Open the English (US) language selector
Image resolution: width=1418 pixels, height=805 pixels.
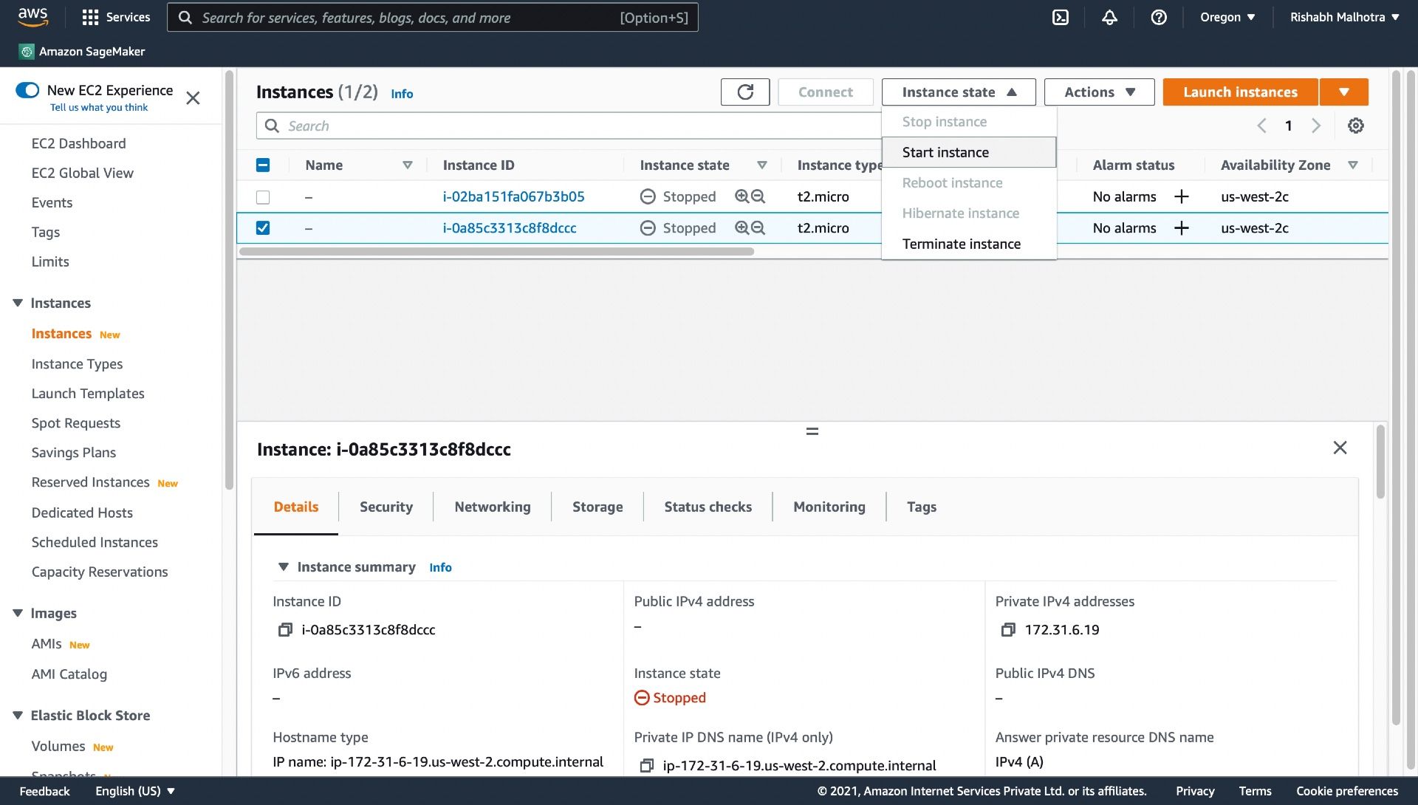tap(135, 791)
